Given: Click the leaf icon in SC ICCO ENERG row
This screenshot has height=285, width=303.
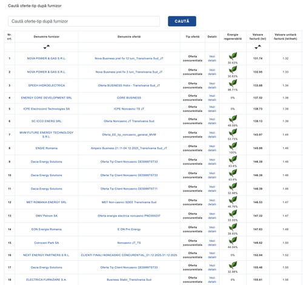Looking at the screenshot, I should (233, 119).
